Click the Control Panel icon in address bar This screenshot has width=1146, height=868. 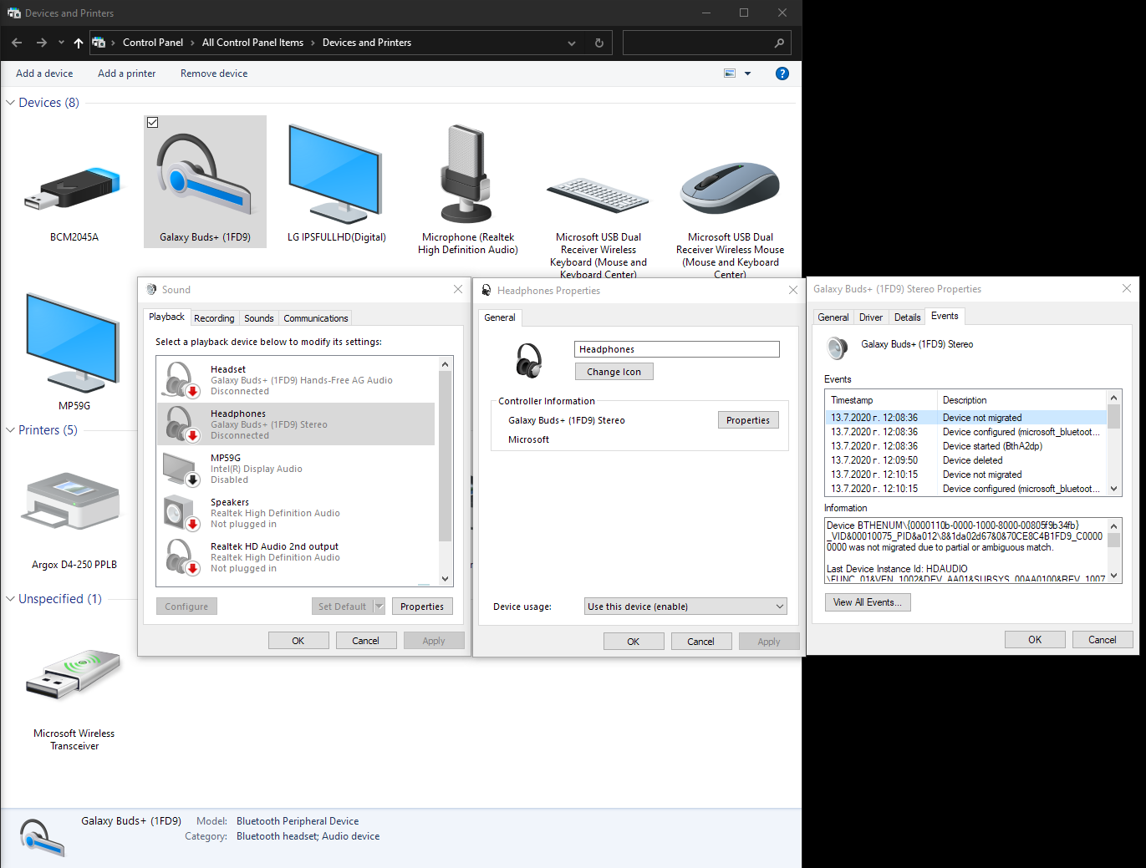click(x=99, y=43)
